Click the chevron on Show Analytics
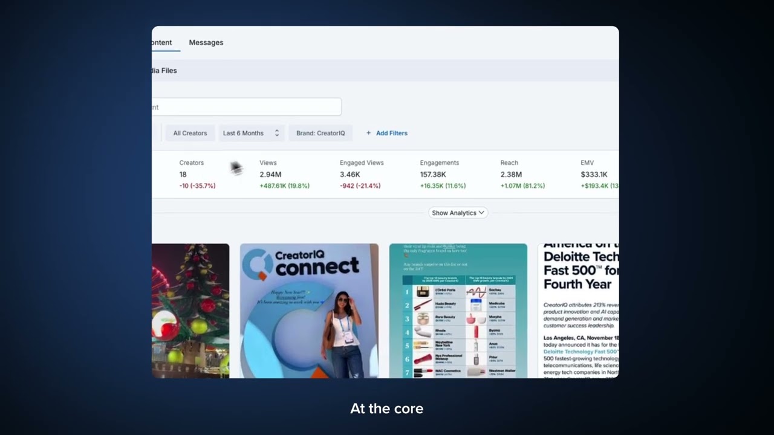The image size is (774, 435). pyautogui.click(x=481, y=213)
